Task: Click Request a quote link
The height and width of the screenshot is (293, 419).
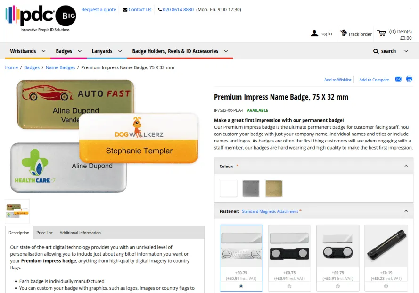Action: click(x=99, y=9)
